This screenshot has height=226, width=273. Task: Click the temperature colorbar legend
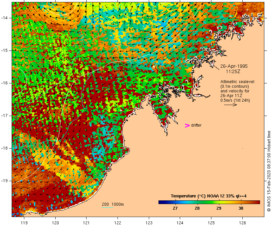coord(209,202)
